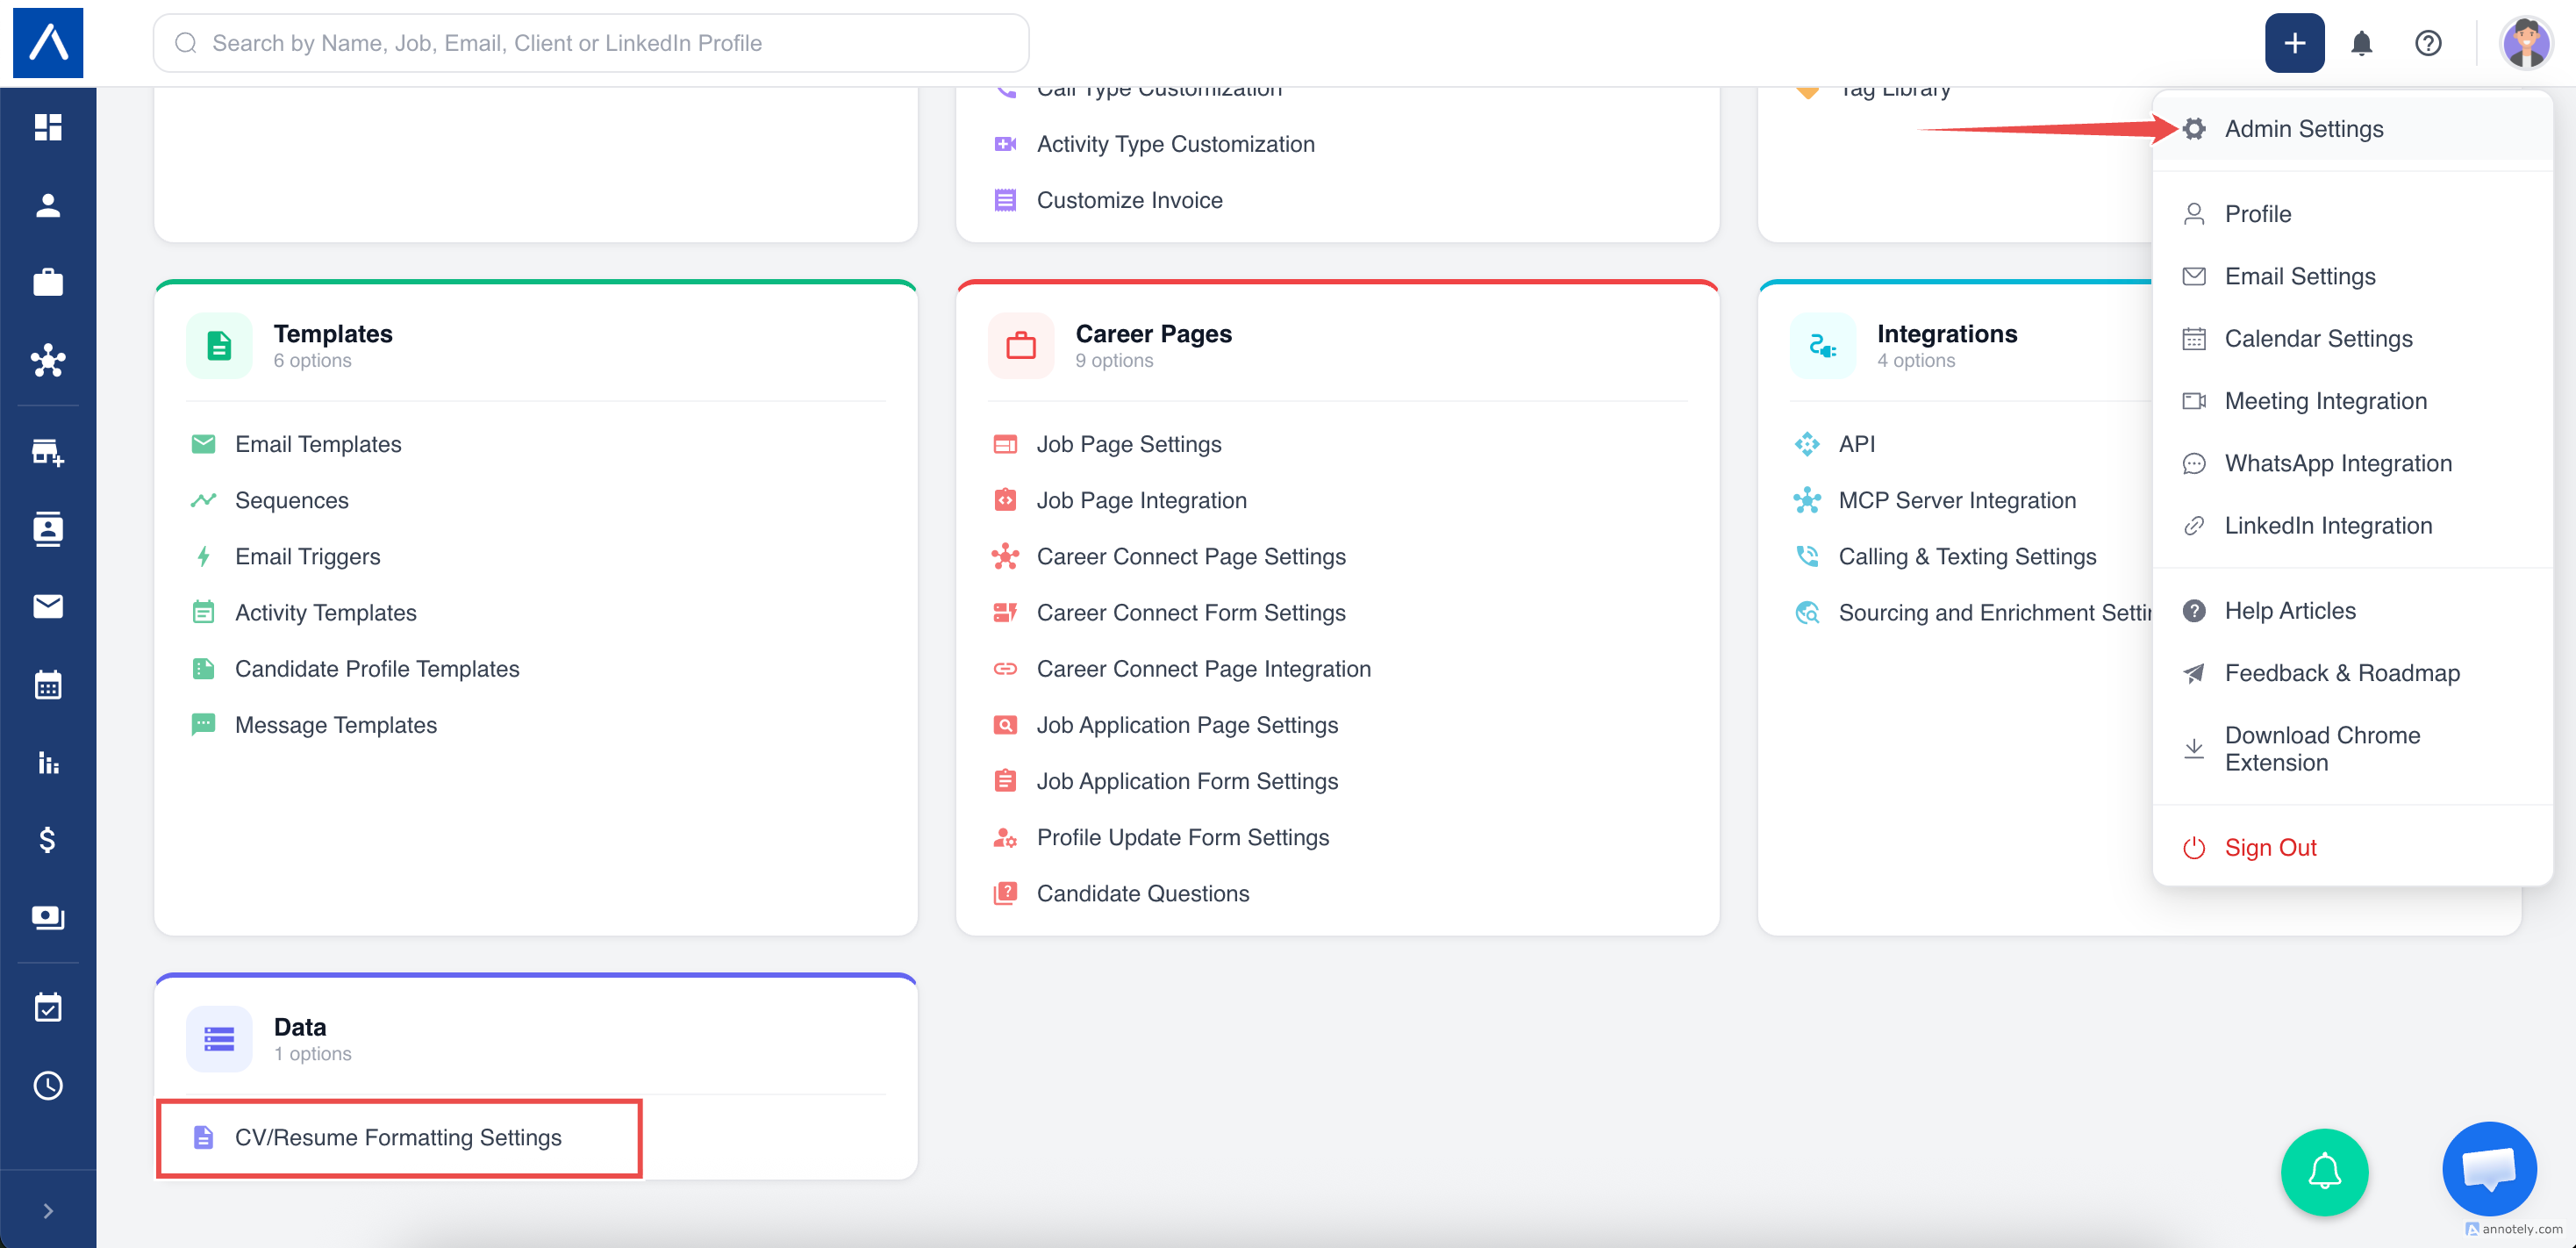Open the candidates person icon in sidebar
This screenshot has height=1248, width=2576.
tap(48, 205)
